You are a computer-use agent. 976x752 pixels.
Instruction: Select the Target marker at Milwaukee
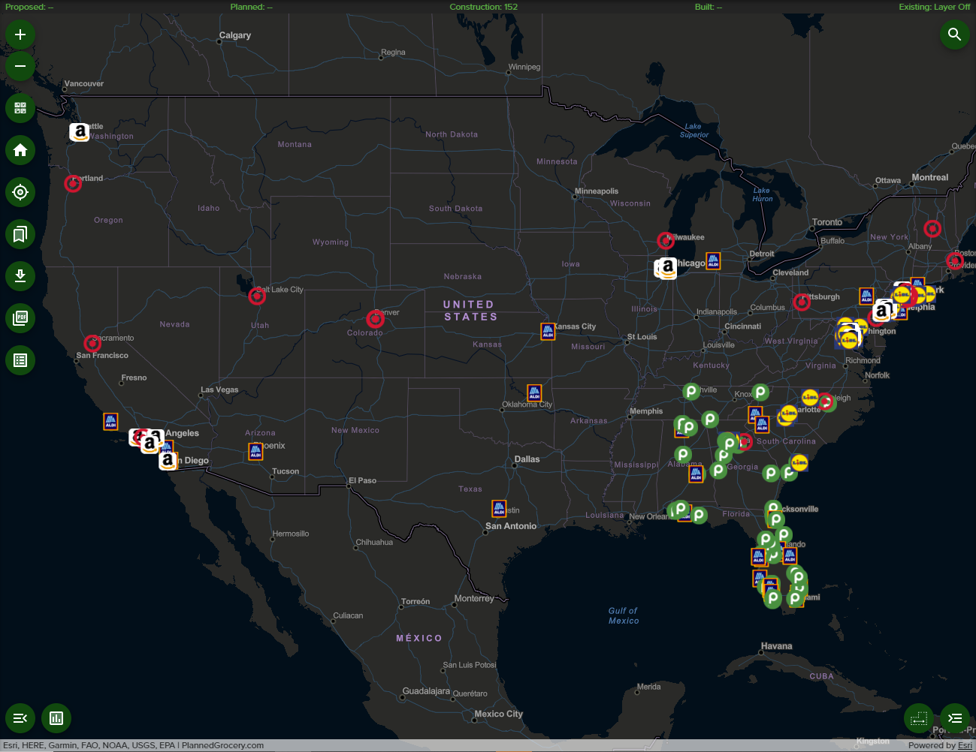666,241
